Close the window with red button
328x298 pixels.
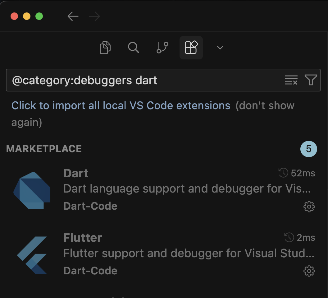(14, 16)
